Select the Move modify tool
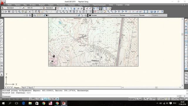 pyautogui.click(x=186, y=35)
